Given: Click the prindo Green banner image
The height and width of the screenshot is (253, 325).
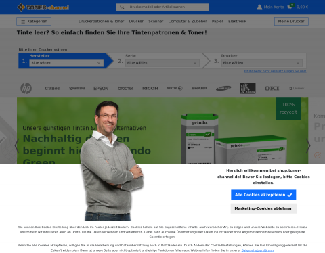Looking at the screenshot, I should (x=162, y=131).
